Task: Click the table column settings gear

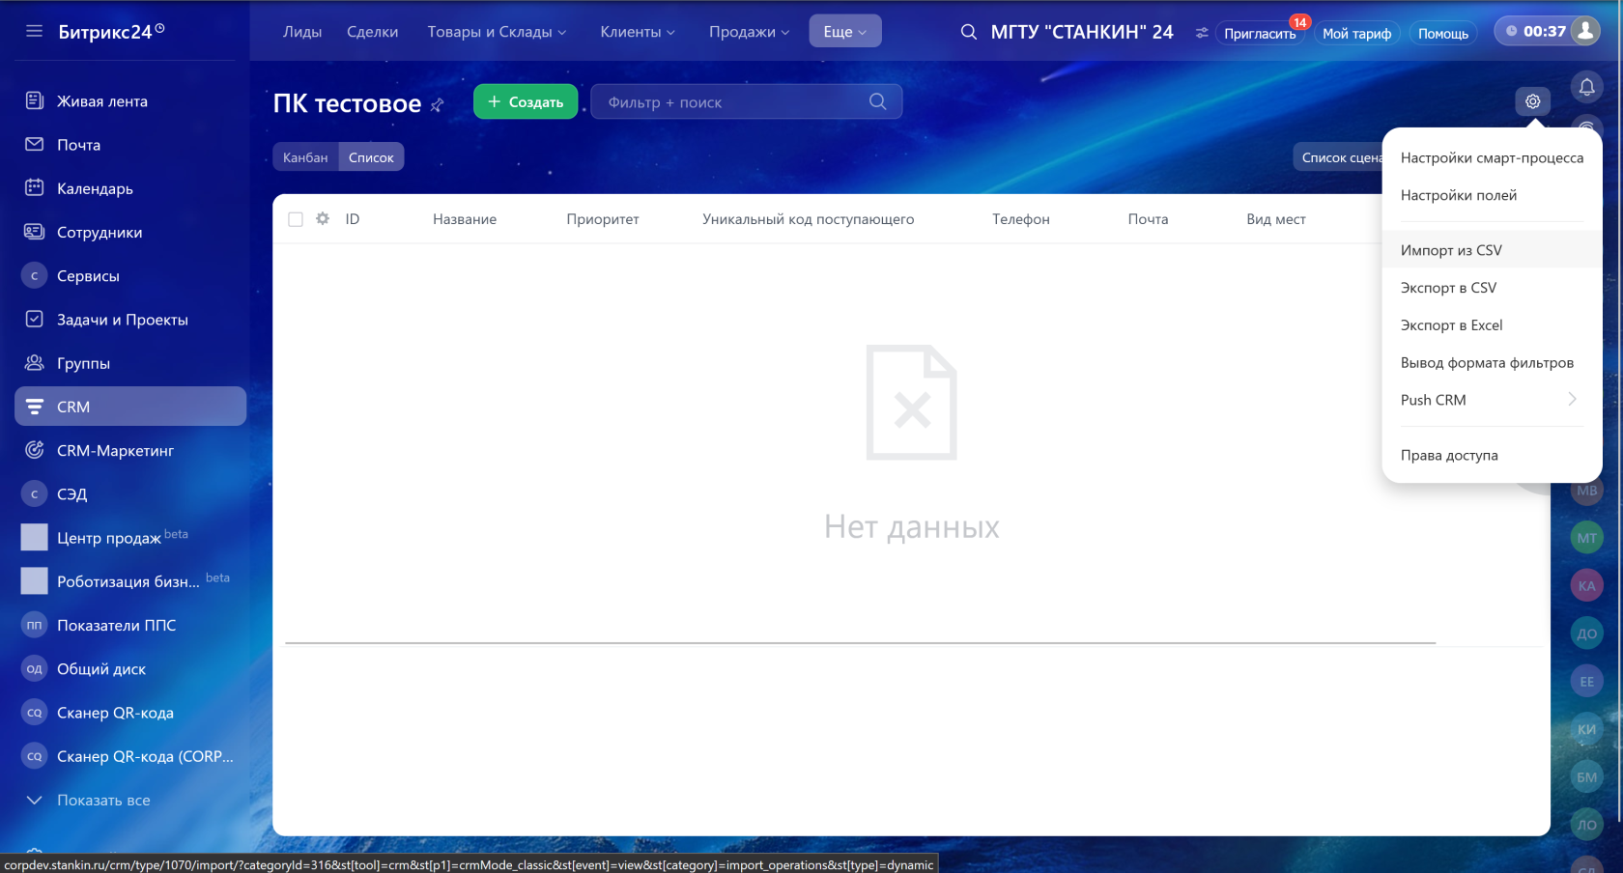Action: pos(323,219)
